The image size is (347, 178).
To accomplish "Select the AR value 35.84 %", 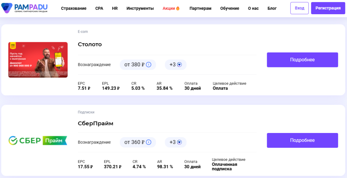I will [x=164, y=88].
